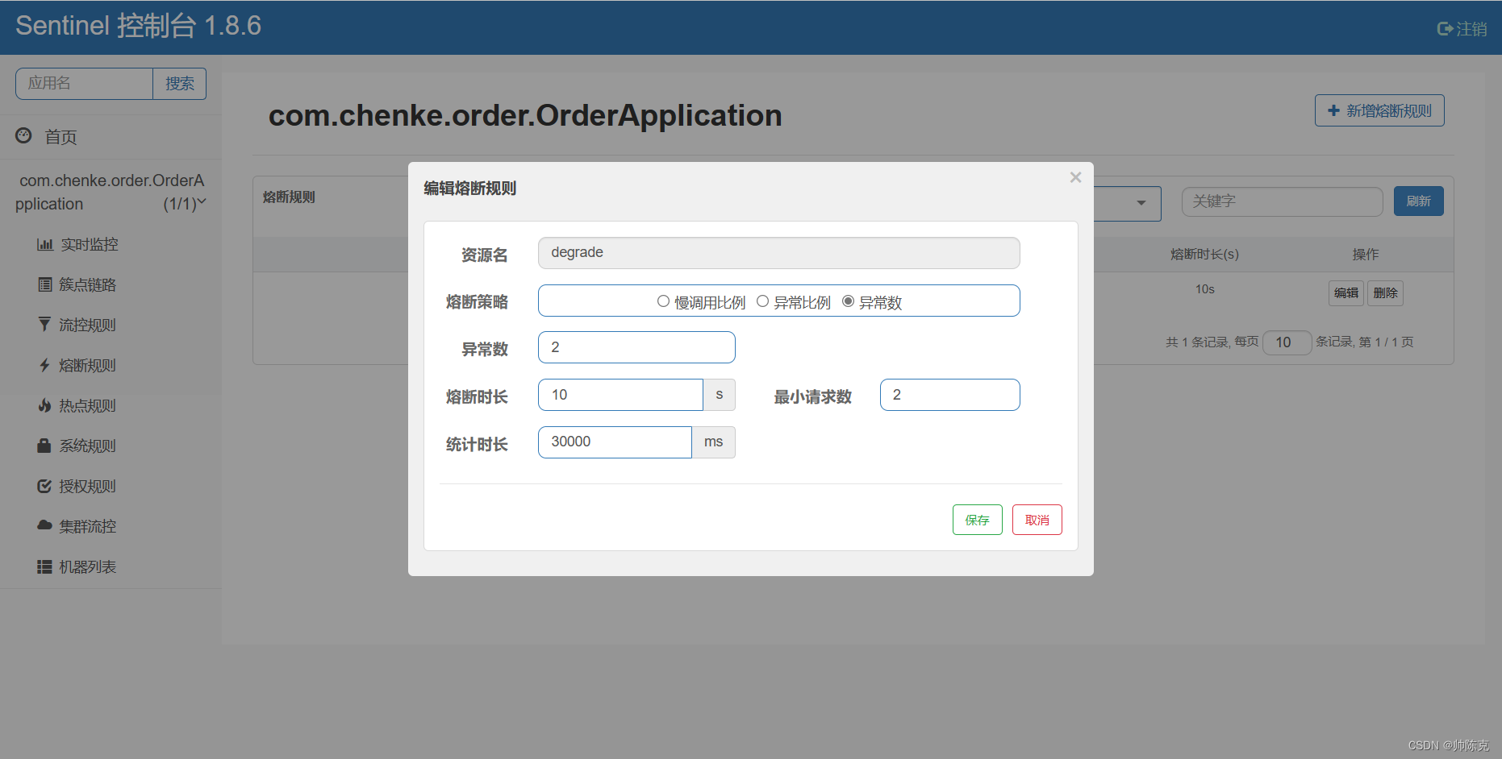Go to 首页 in sidebar
Viewport: 1502px width, 759px height.
(60, 137)
